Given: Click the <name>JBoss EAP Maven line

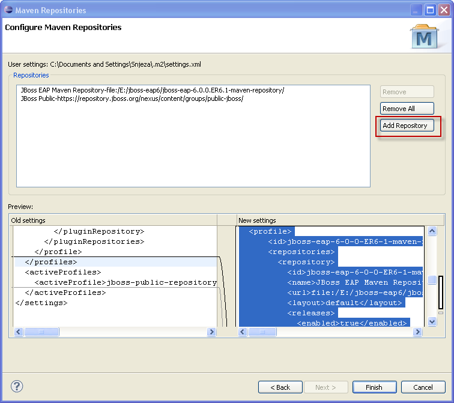Looking at the screenshot, I should coord(355,282).
